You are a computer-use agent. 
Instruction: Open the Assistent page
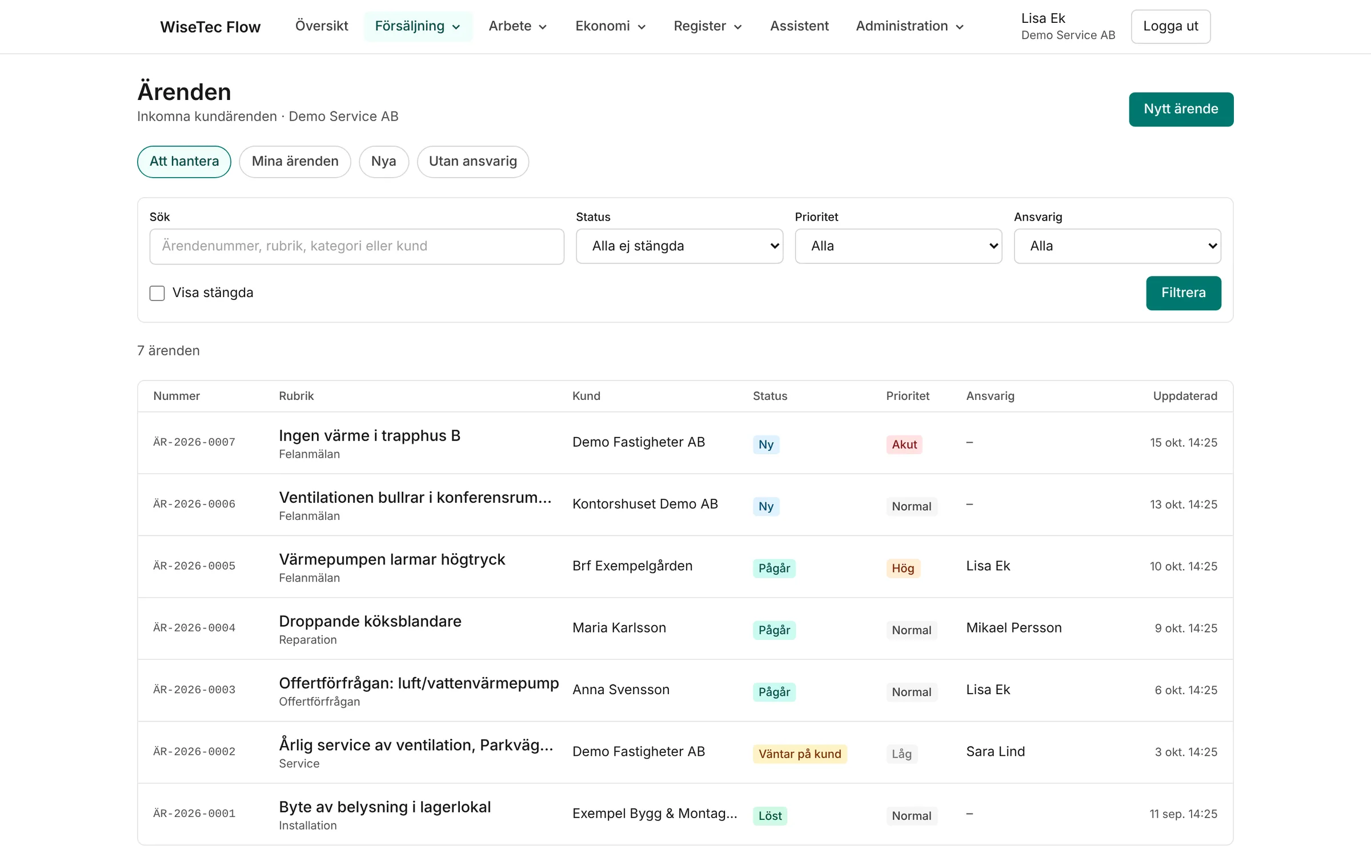799,26
